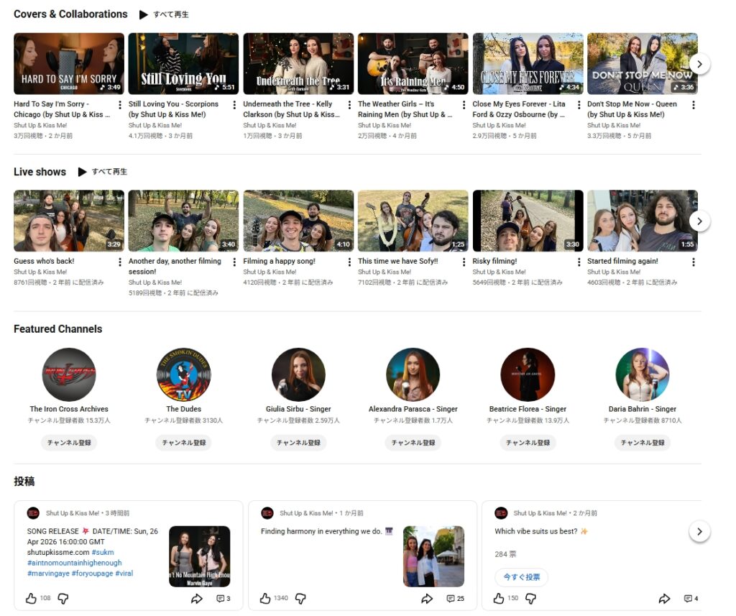736x616 pixels.
Task: Open comments on the Finding harmony post
Action: [x=455, y=598]
